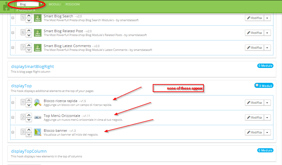Image resolution: width=282 pixels, height=165 pixels.
Task: Tick the Top Menù Orizzontale checkbox
Action: pos(13,117)
